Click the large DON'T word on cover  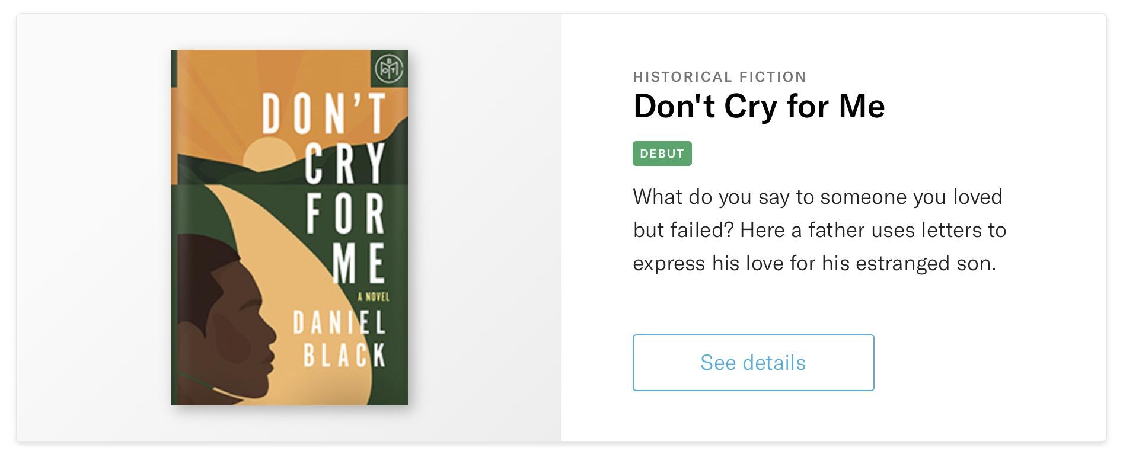324,113
